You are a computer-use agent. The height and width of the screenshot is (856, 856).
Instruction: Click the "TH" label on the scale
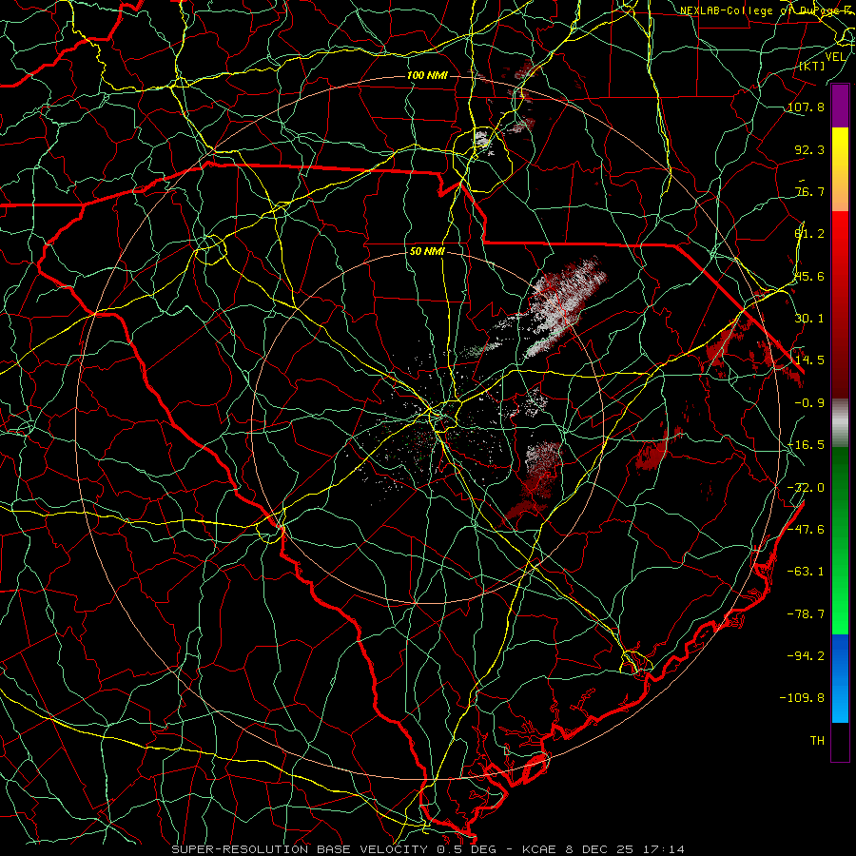(817, 741)
